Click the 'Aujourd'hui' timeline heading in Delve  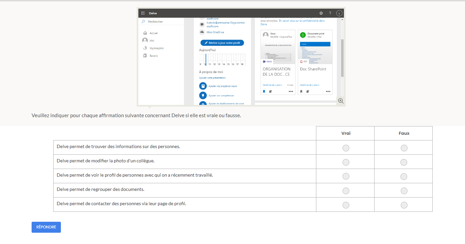(207, 50)
